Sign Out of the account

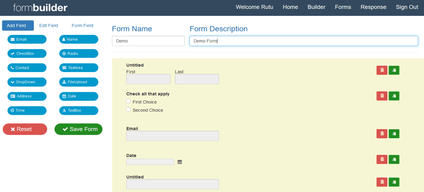[407, 7]
